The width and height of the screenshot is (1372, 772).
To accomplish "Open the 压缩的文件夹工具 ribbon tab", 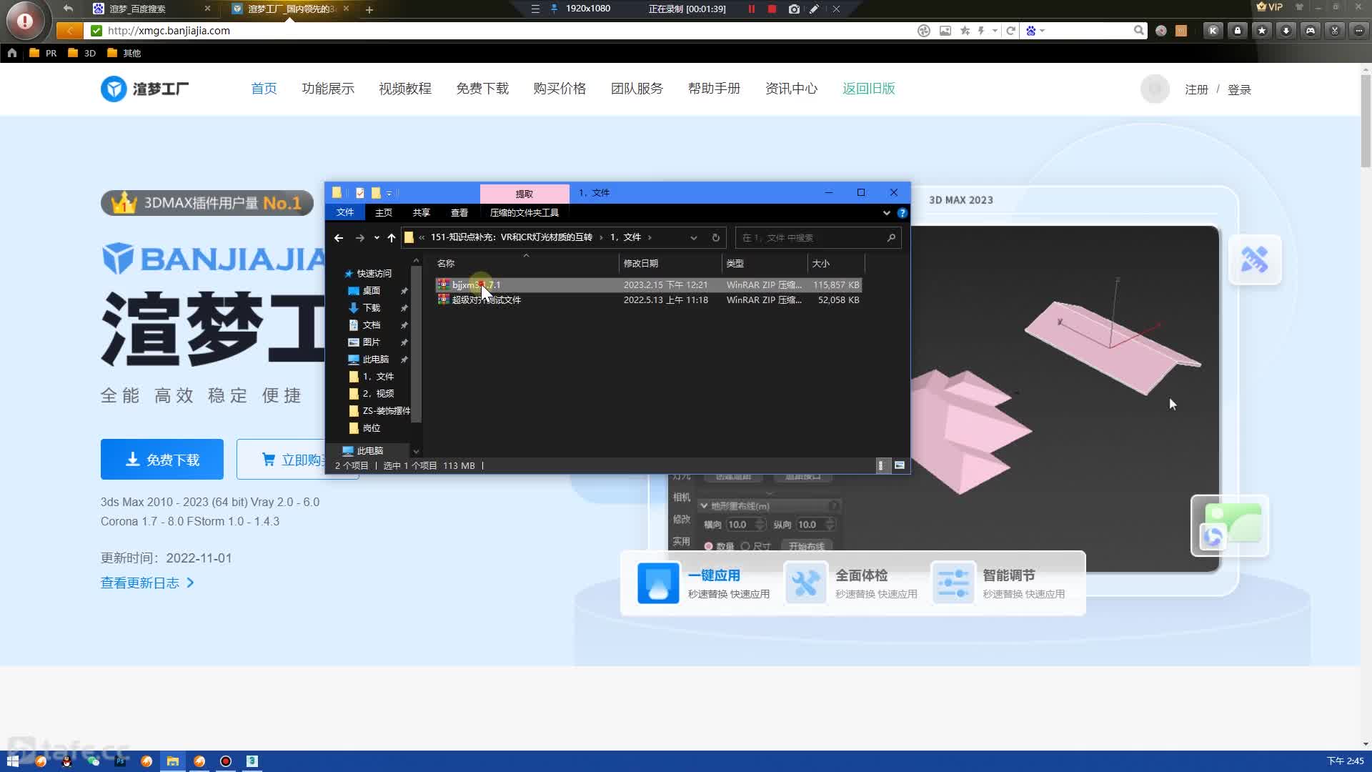I will click(525, 213).
